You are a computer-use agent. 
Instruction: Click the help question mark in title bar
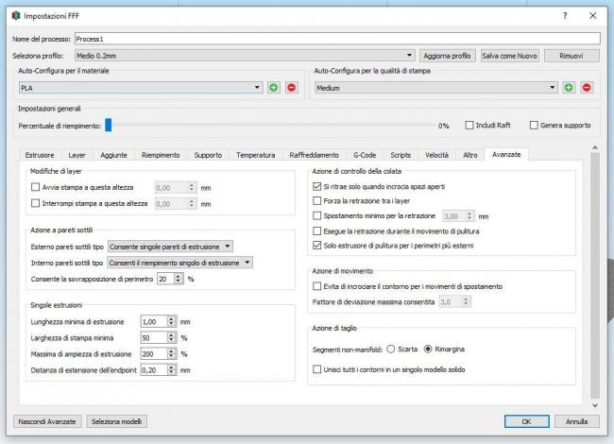(565, 16)
